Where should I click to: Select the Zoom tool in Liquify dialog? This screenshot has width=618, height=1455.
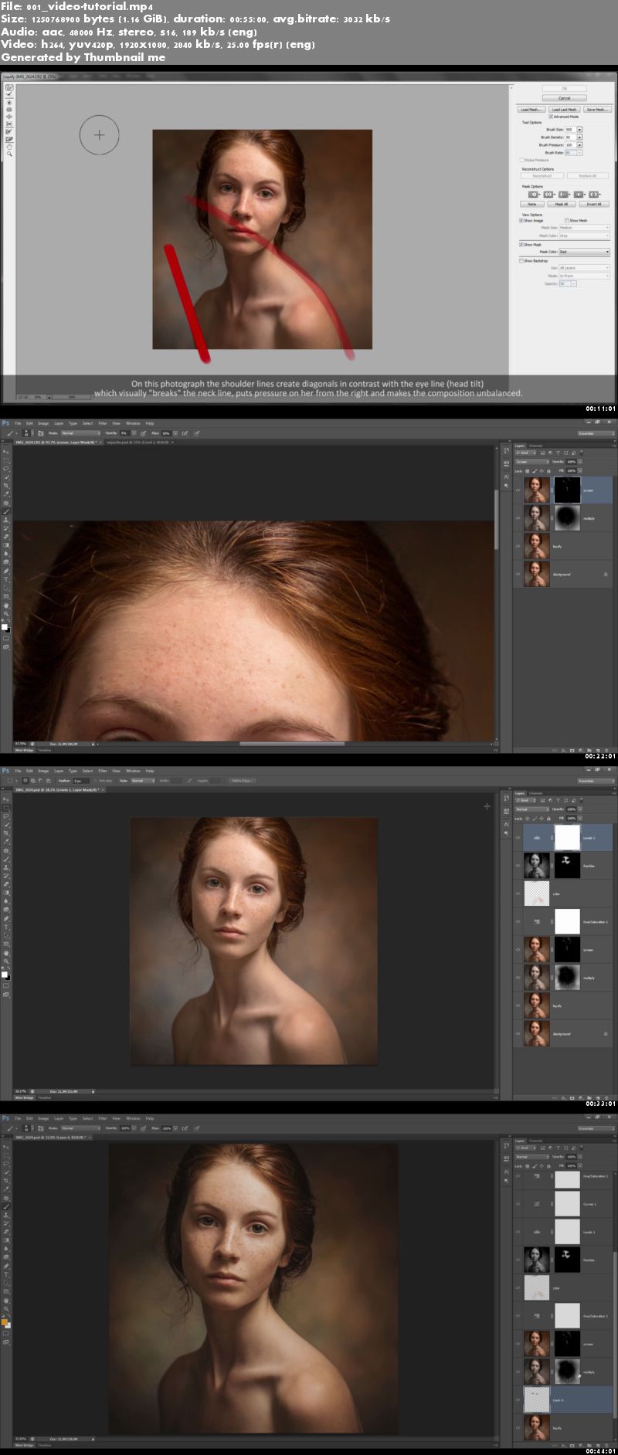point(9,154)
